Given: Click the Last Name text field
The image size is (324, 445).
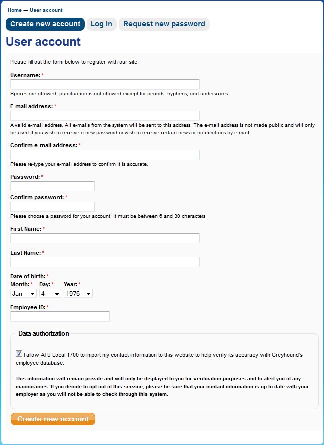Looking at the screenshot, I should pyautogui.click(x=105, y=262).
